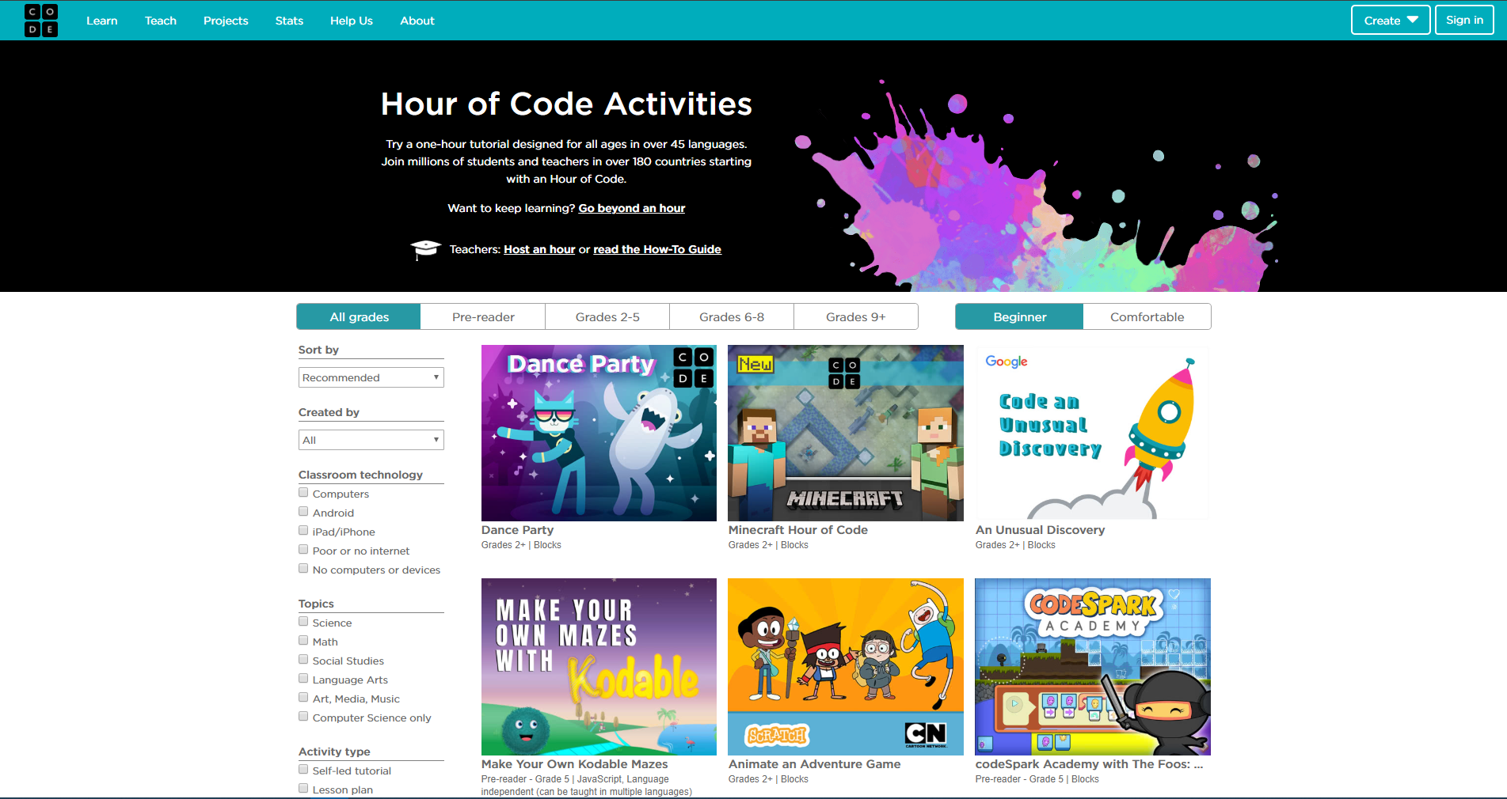1507x799 pixels.
Task: Open the Stats page
Action: click(x=289, y=21)
